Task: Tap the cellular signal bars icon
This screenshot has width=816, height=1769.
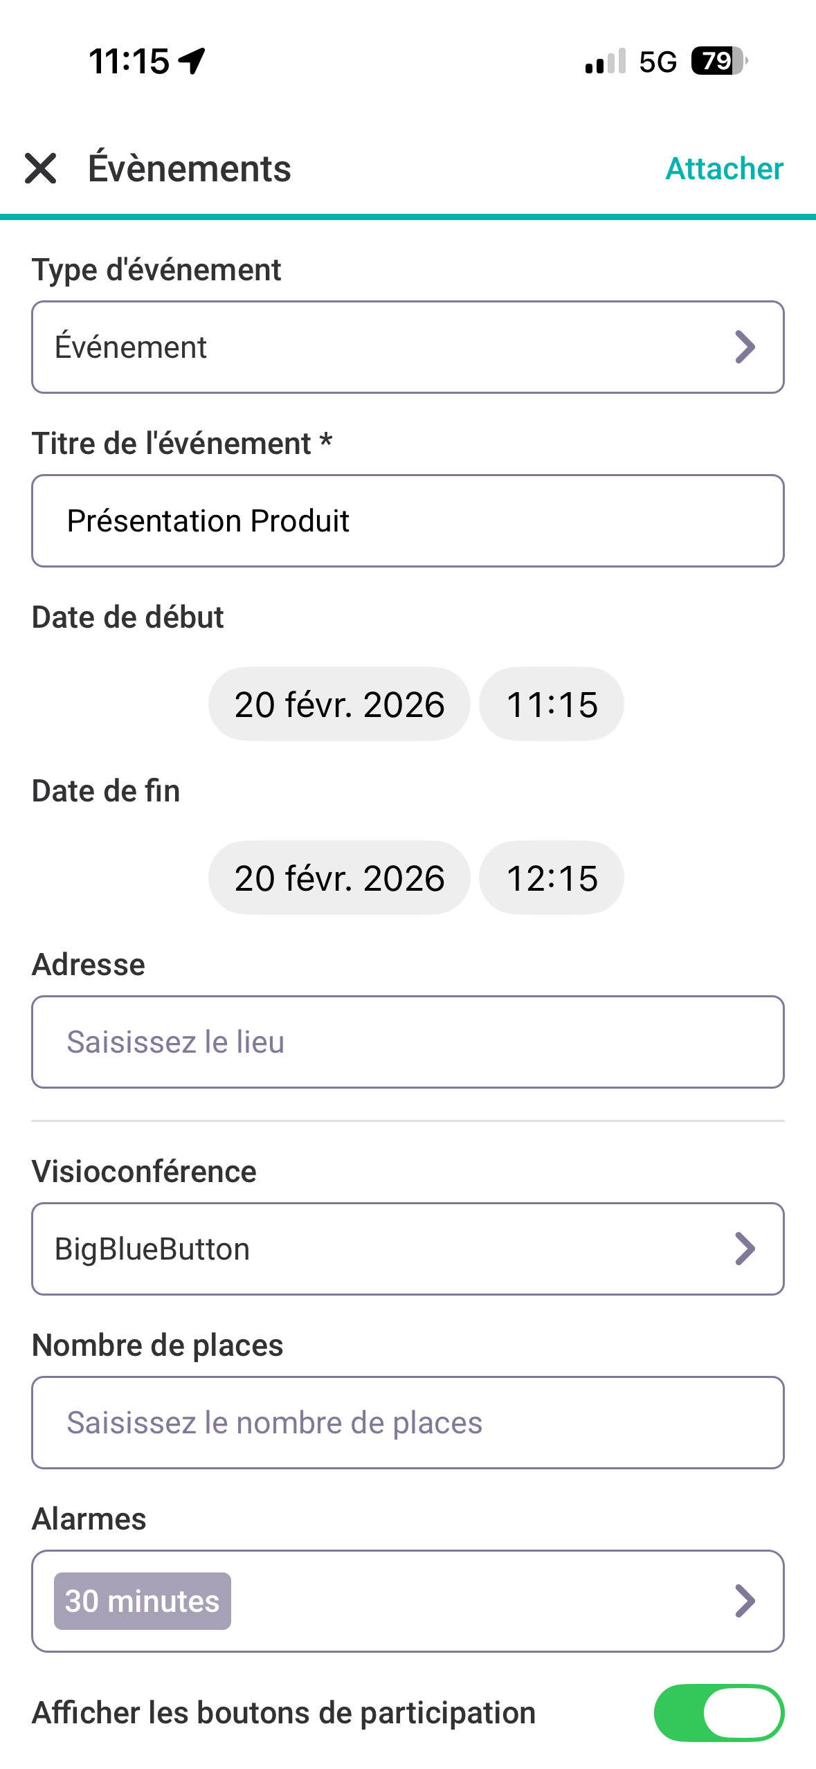Action: (x=605, y=61)
